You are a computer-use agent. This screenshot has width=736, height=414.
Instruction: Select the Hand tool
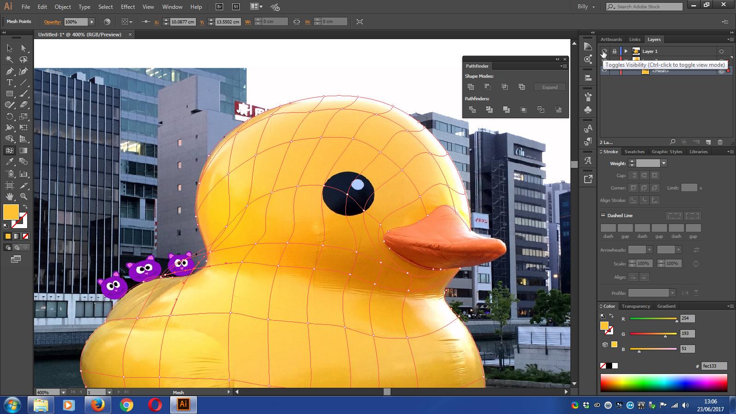point(10,196)
